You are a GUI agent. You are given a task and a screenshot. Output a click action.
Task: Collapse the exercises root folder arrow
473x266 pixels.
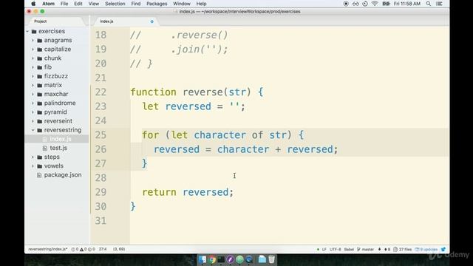coord(27,31)
